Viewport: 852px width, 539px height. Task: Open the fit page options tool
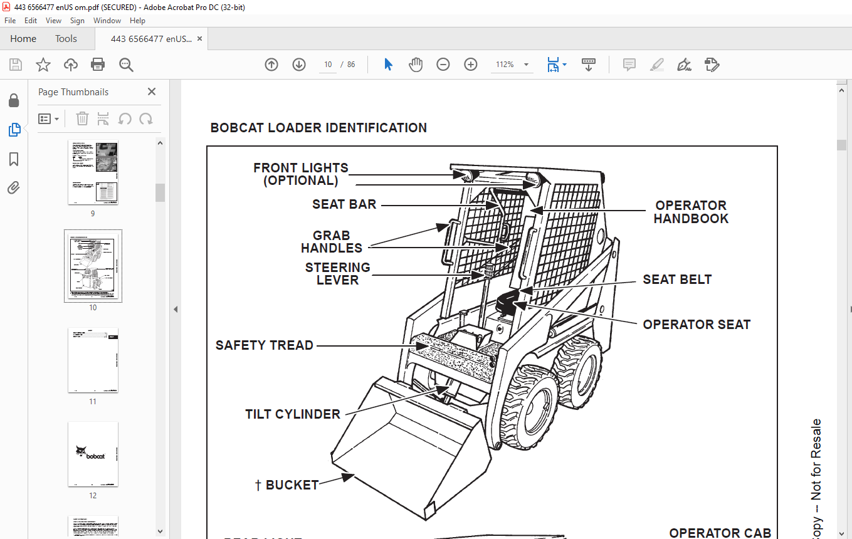coord(553,65)
